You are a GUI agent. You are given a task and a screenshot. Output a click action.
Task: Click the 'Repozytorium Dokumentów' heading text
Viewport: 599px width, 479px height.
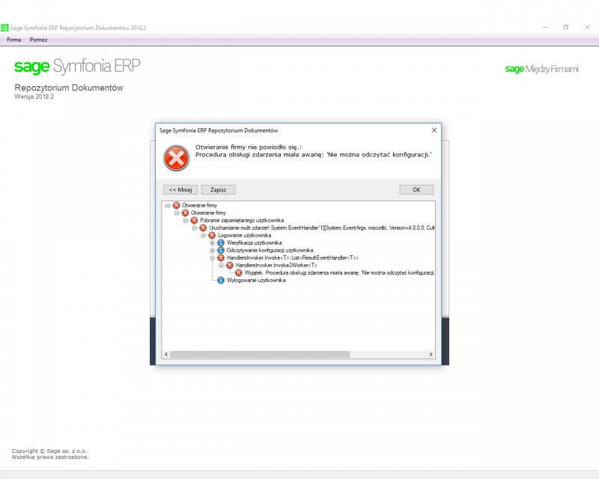pos(69,88)
